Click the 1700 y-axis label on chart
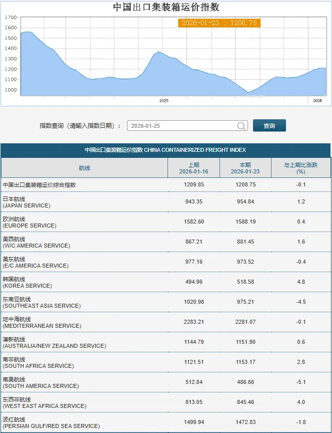Image resolution: width=332 pixels, height=433 pixels. [x=10, y=18]
